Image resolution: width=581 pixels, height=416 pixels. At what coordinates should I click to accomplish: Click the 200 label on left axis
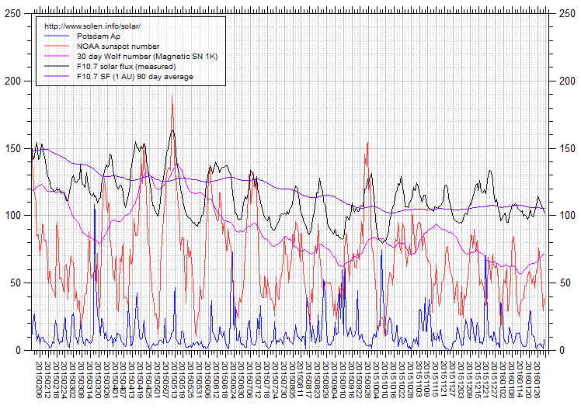pos(13,81)
